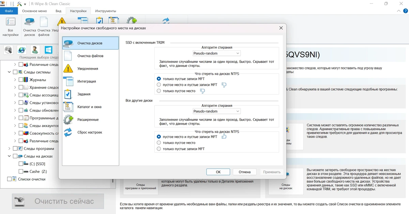This screenshot has height=214, width=409.
Task: Open the Каталог и окна icon
Action: [x=69, y=107]
